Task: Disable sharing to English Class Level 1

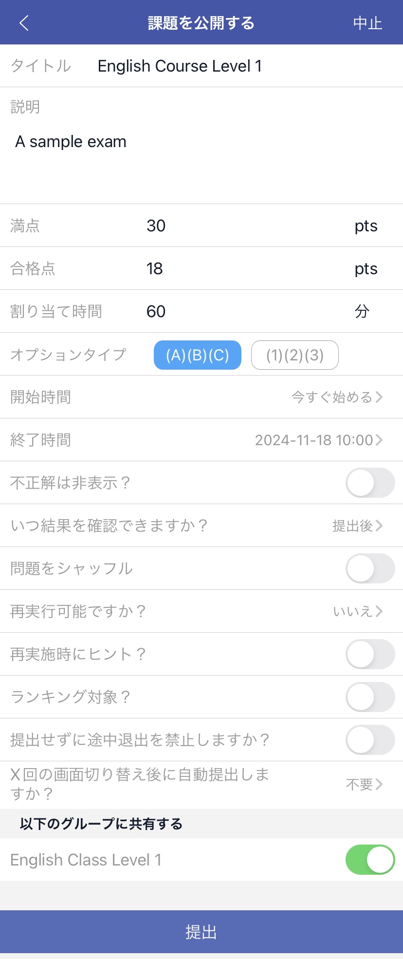Action: pyautogui.click(x=370, y=860)
